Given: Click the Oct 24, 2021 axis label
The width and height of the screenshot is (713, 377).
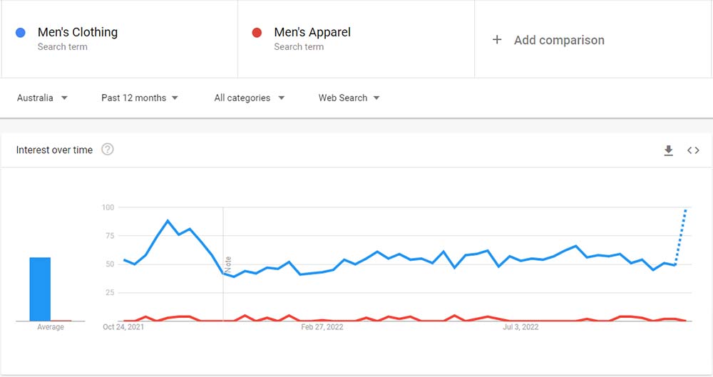Looking at the screenshot, I should (x=123, y=327).
